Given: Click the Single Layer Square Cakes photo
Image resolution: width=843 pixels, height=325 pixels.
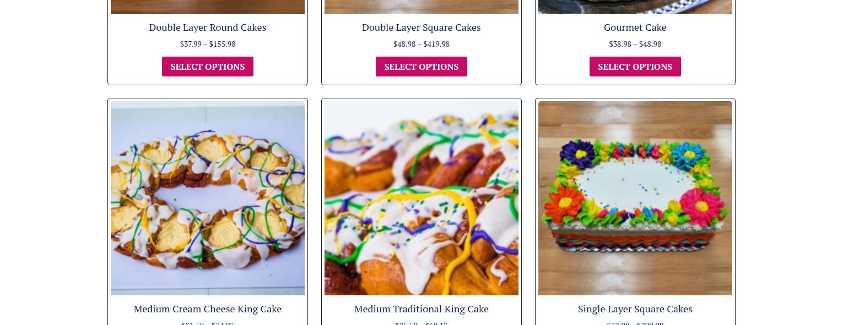Looking at the screenshot, I should pyautogui.click(x=635, y=198).
